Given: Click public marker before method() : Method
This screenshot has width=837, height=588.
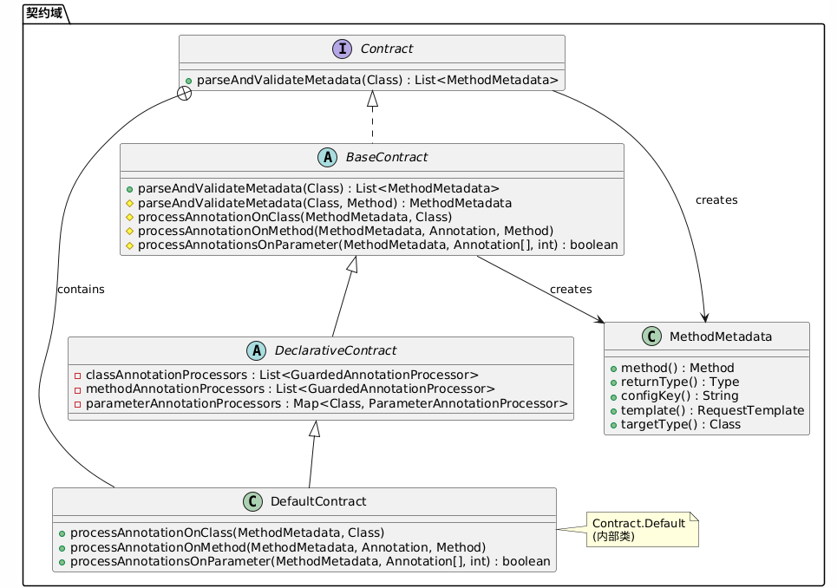Looking at the screenshot, I should tap(613, 369).
